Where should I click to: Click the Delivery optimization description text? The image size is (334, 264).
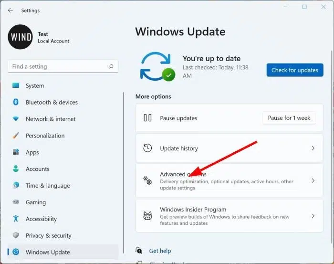pos(227,185)
